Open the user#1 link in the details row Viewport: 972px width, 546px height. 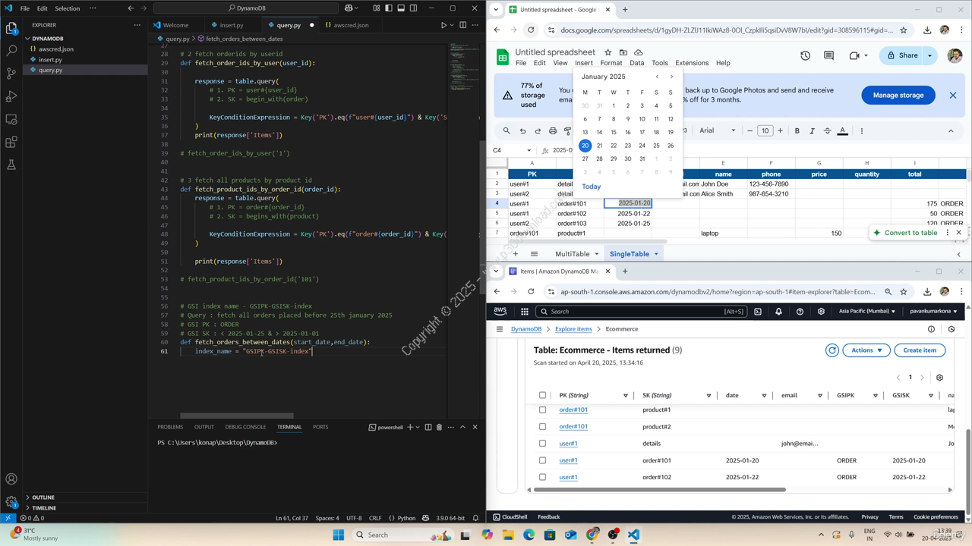coord(568,444)
